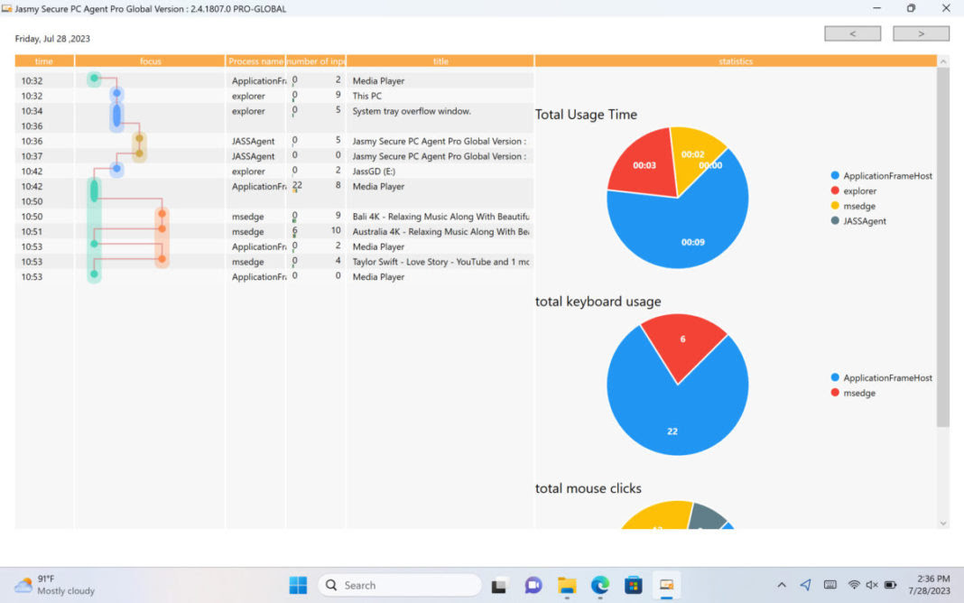Open Microsoft Edge from taskbar
The image size is (964, 603).
(x=600, y=586)
